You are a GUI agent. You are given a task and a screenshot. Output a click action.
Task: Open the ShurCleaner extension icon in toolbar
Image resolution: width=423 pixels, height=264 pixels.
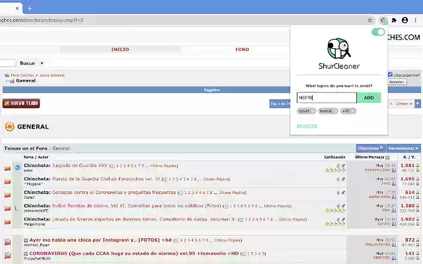tap(383, 20)
